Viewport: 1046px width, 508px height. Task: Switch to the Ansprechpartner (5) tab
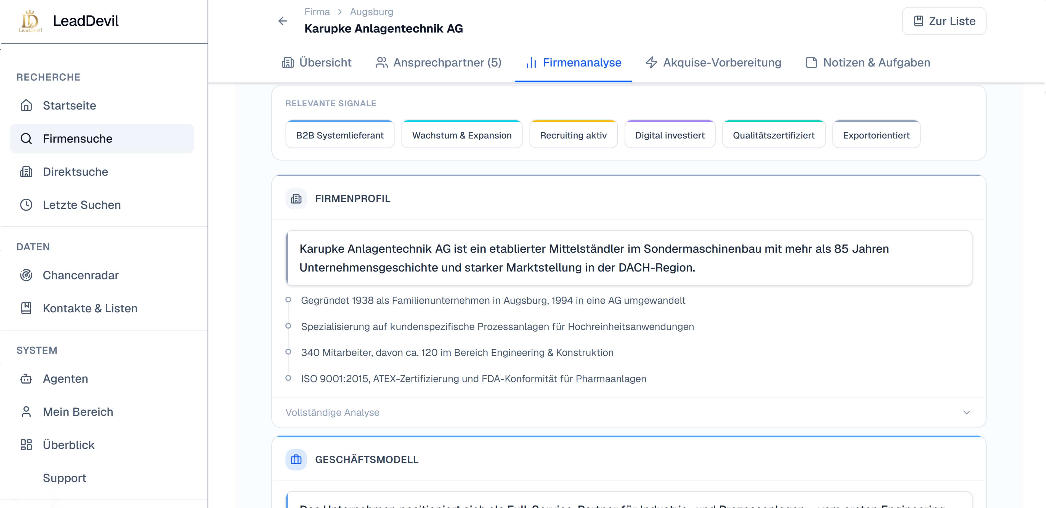pos(439,63)
